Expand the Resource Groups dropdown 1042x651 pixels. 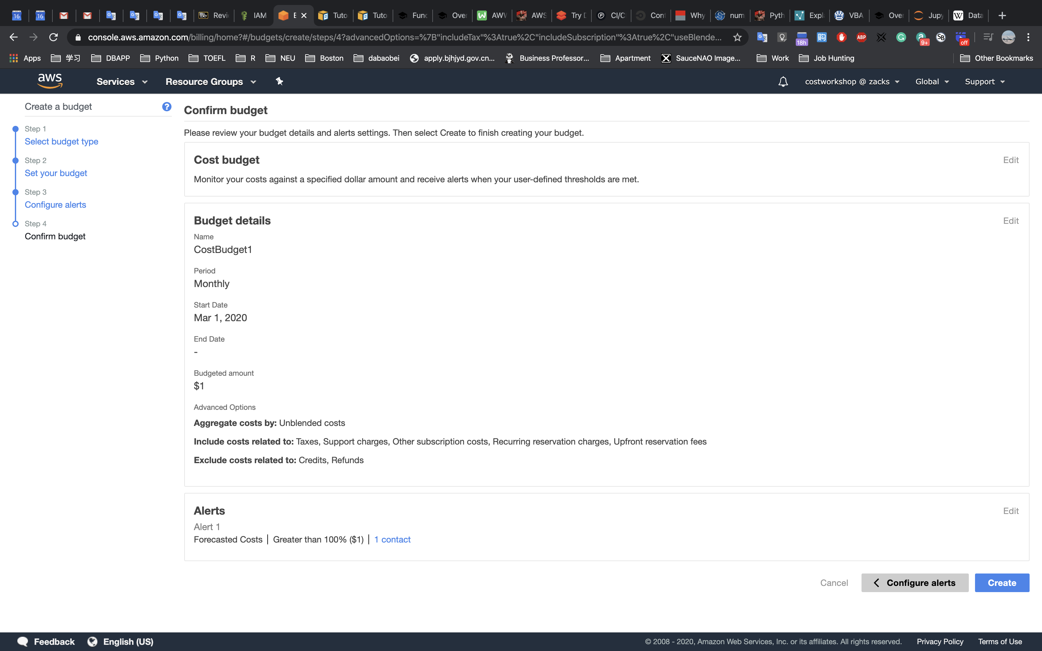point(211,82)
